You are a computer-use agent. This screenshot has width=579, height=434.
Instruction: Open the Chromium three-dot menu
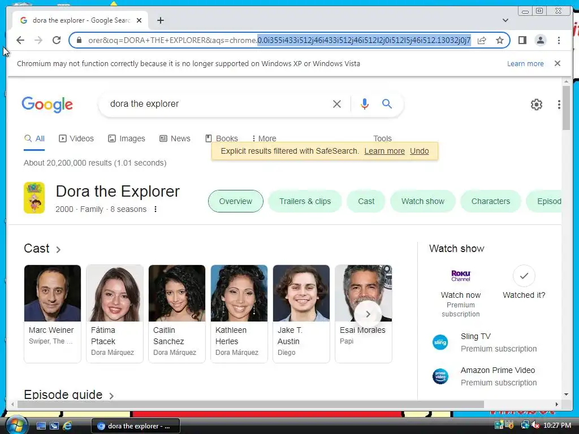point(559,40)
